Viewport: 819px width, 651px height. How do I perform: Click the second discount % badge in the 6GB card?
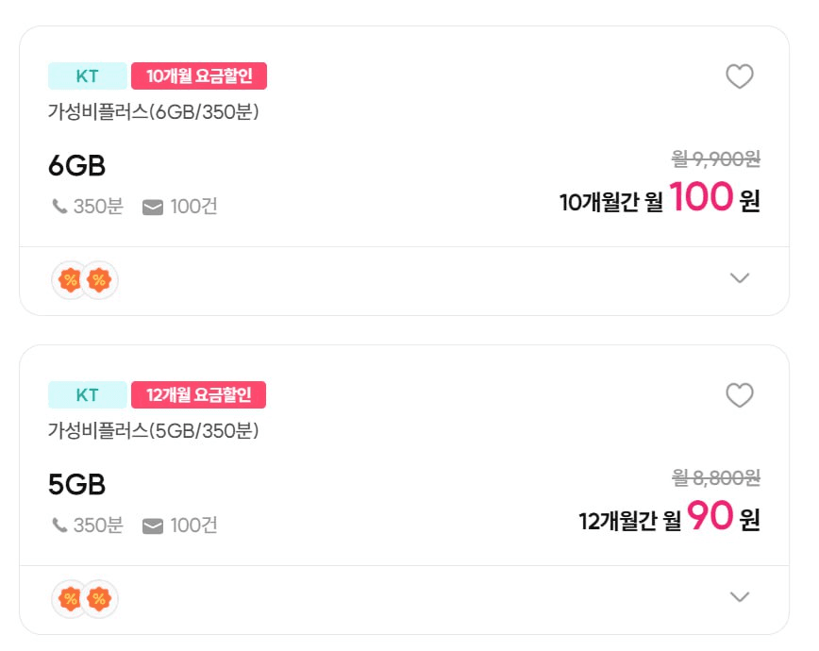99,279
